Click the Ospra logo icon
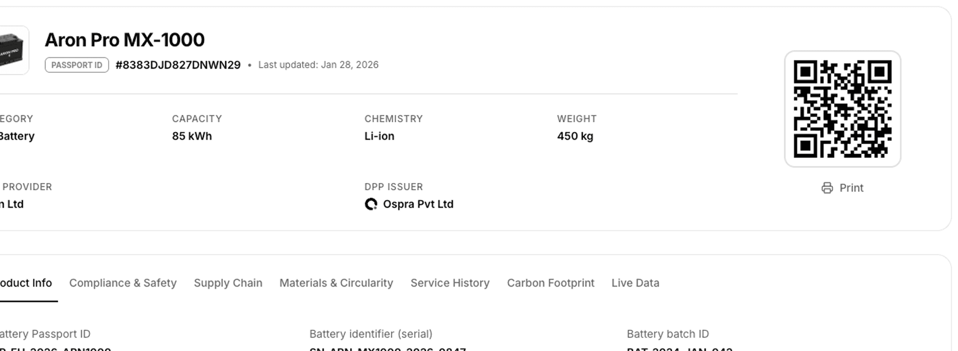 [371, 204]
